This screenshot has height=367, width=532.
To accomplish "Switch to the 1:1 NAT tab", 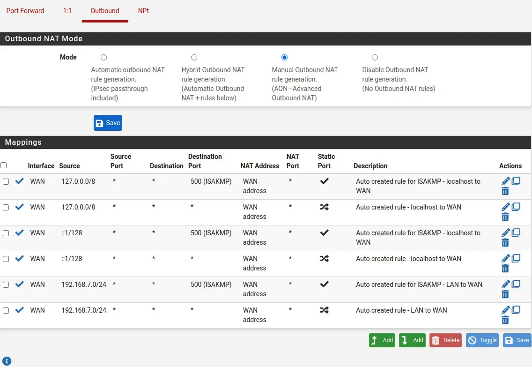I will click(67, 11).
